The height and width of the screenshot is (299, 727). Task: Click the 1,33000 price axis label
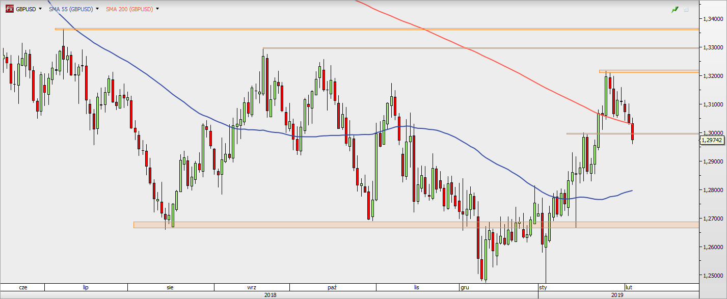coord(713,47)
